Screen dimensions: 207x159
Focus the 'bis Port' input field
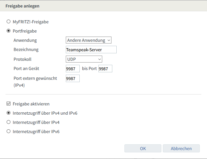[x=105, y=69]
